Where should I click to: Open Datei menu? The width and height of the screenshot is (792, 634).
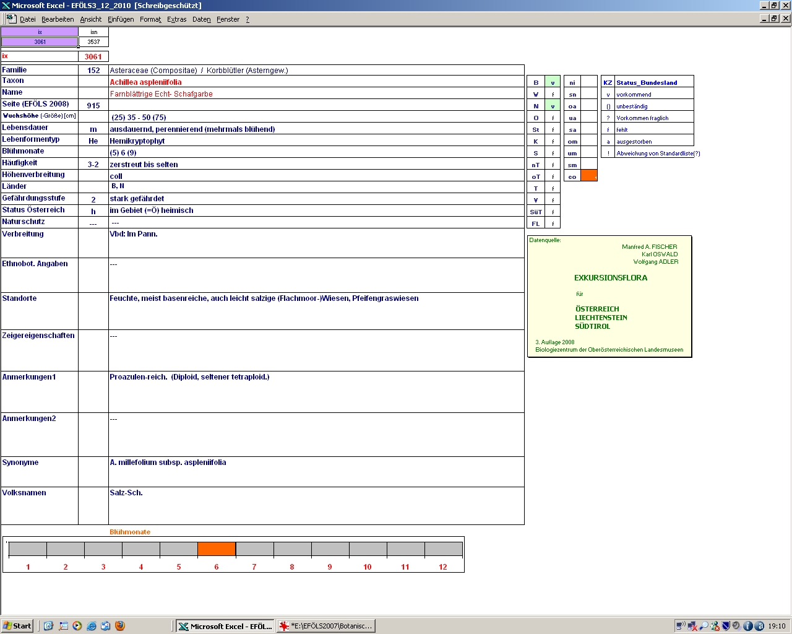click(x=28, y=19)
